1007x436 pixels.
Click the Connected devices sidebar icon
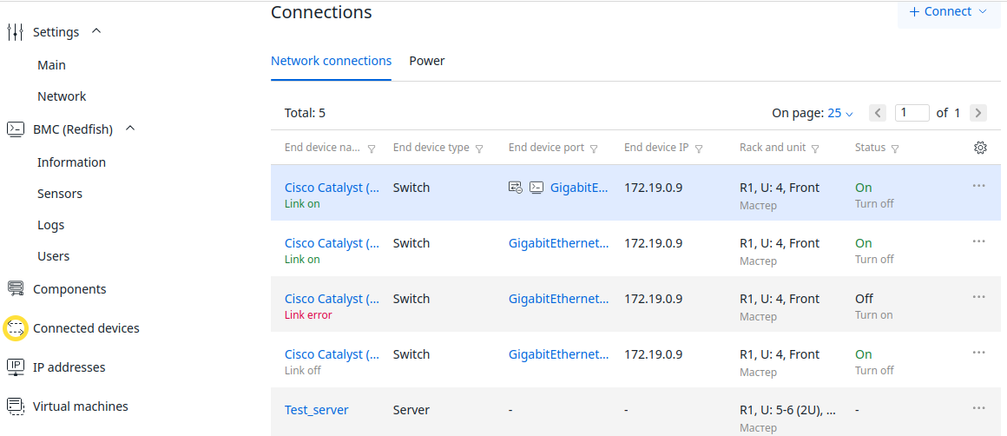tap(16, 328)
